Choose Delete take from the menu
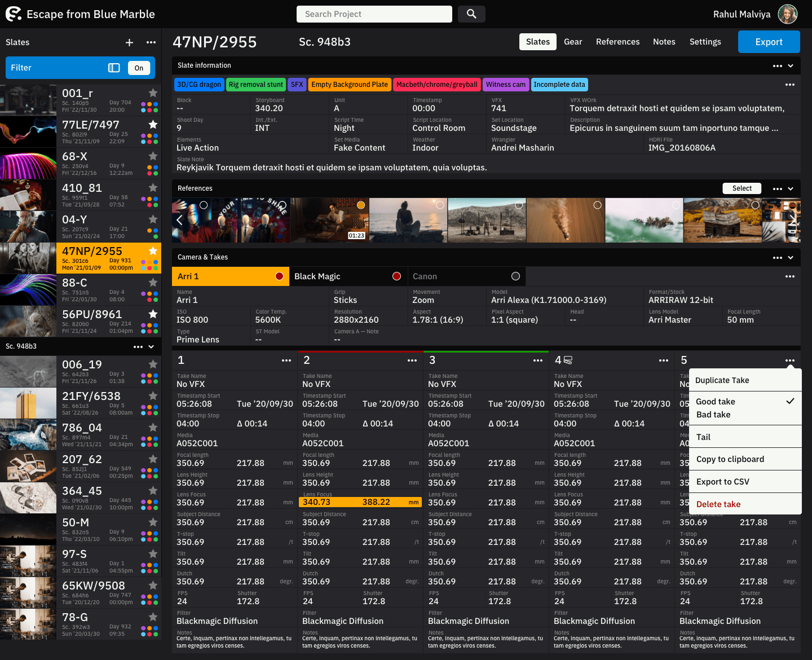 pos(718,504)
